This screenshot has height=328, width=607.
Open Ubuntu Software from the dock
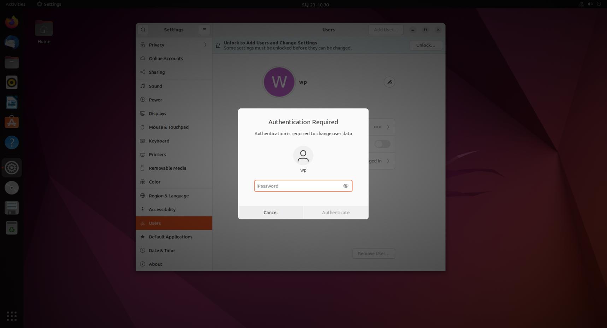[11, 122]
